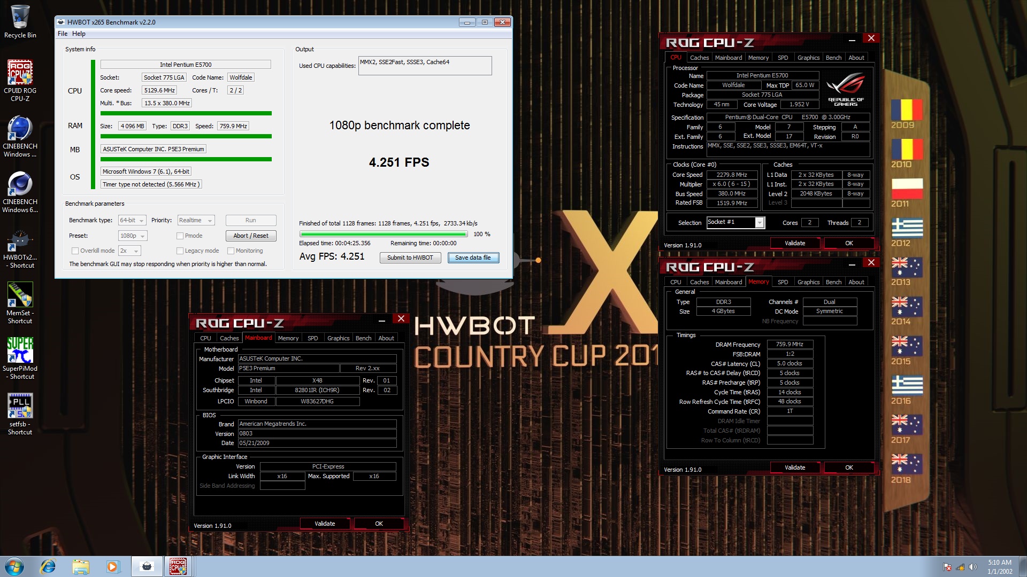The height and width of the screenshot is (577, 1027).
Task: Click the Republic of Gamers logo in CPU-Z
Action: tap(846, 90)
